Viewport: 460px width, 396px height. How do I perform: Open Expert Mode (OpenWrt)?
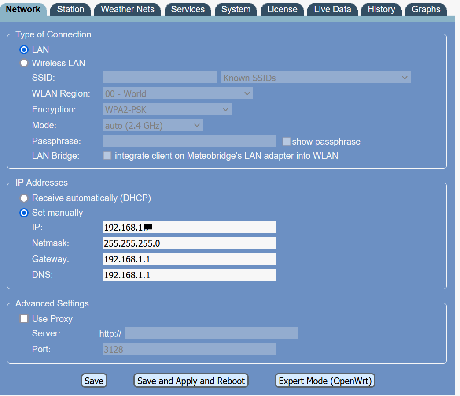[x=325, y=381]
